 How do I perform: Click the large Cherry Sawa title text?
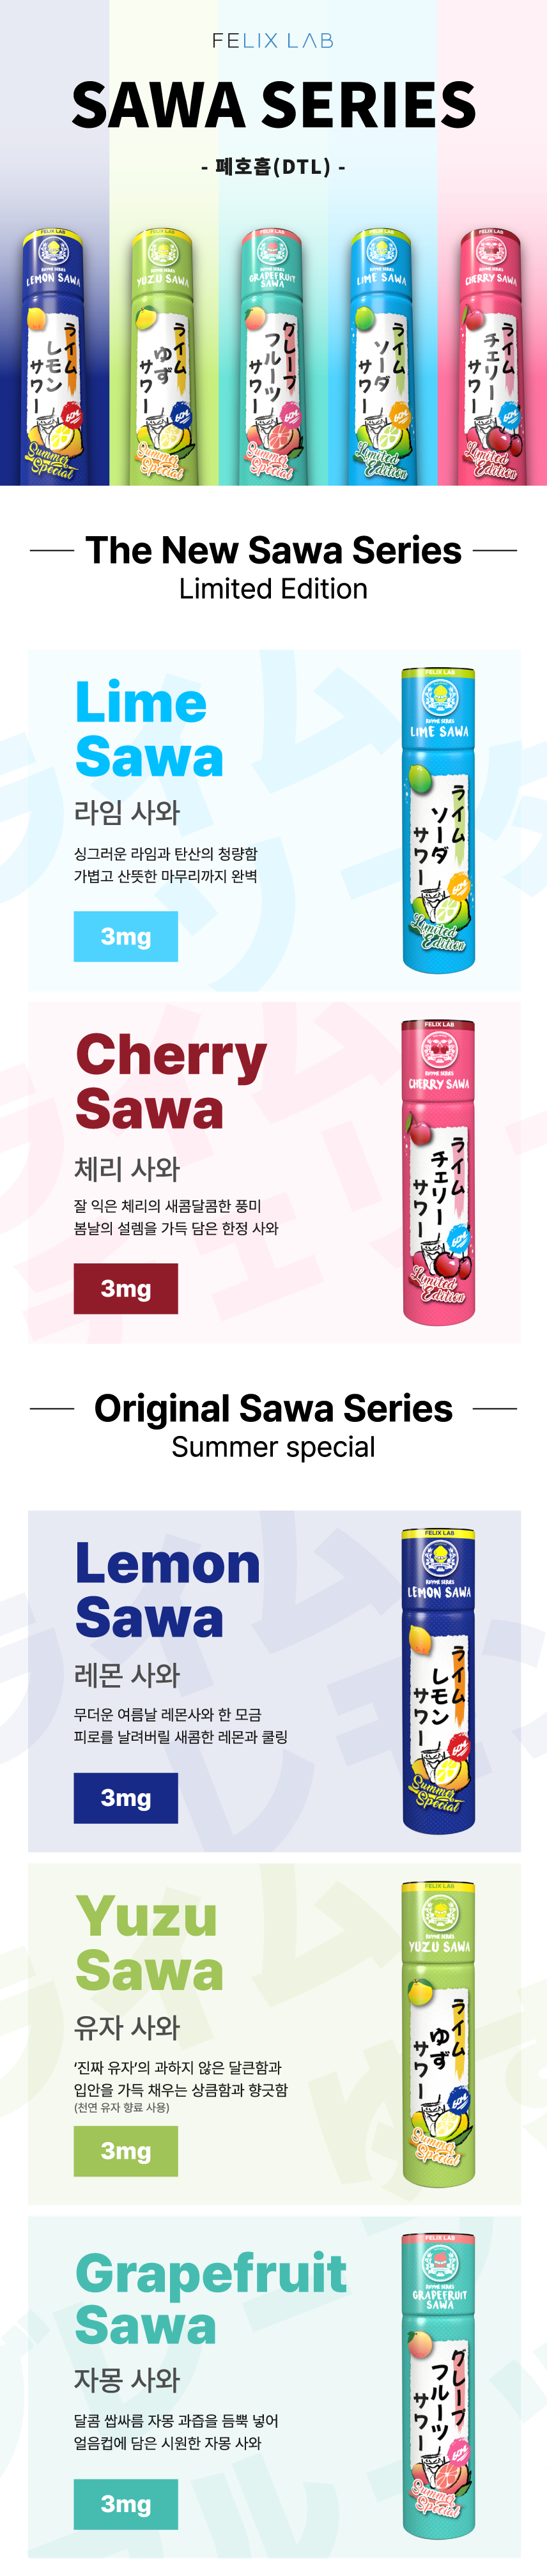click(x=171, y=1082)
